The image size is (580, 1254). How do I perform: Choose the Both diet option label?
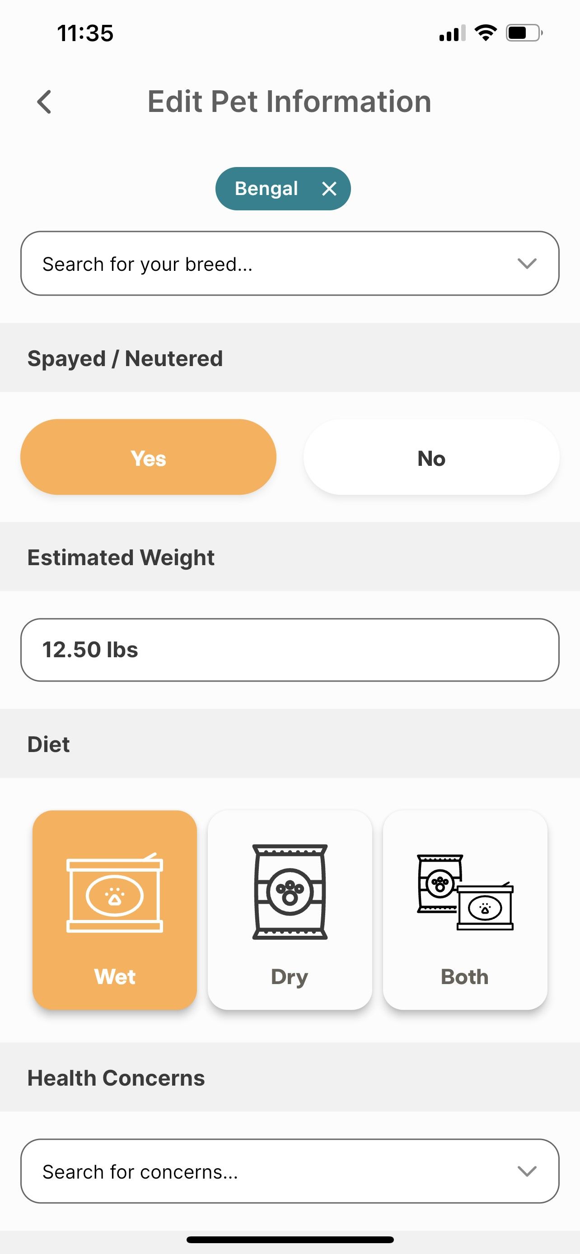point(464,976)
